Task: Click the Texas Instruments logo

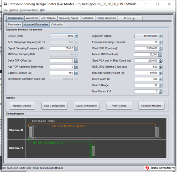Action: point(160,168)
